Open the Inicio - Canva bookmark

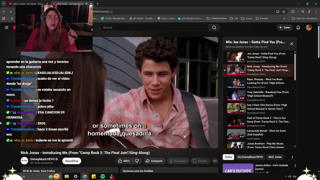166,18
